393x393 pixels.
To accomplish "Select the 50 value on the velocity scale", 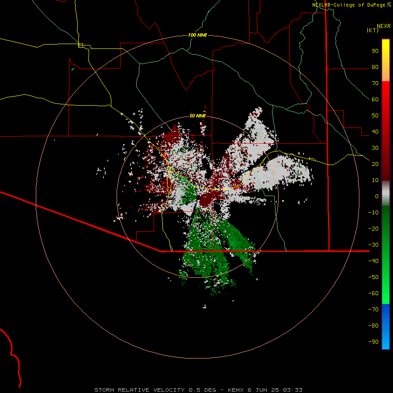I will [x=375, y=116].
